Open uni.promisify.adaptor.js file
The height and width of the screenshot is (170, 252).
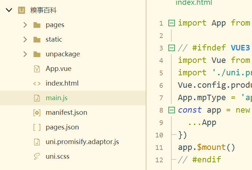point(82,142)
